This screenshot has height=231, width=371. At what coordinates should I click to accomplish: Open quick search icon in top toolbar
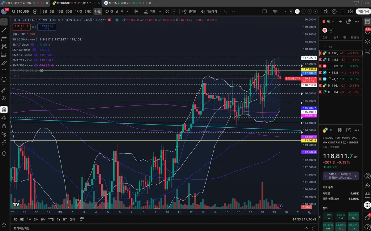click(x=326, y=11)
